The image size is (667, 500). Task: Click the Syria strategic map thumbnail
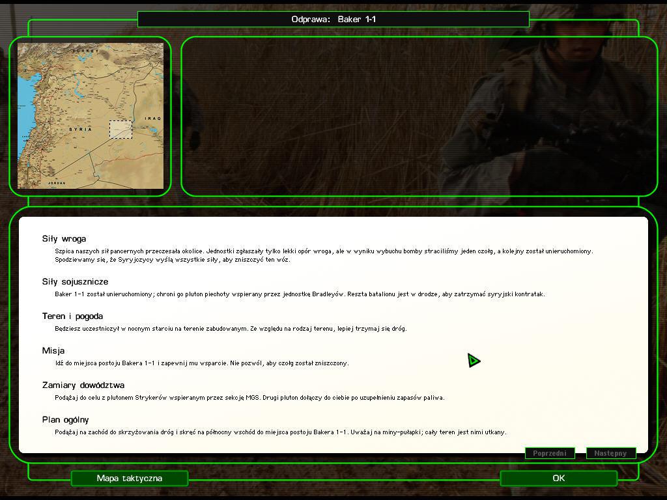click(x=90, y=116)
